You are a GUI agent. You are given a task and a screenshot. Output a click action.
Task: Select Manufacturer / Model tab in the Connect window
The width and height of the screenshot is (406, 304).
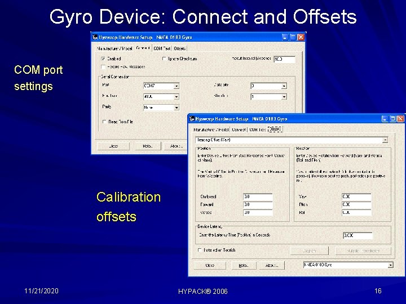point(114,48)
